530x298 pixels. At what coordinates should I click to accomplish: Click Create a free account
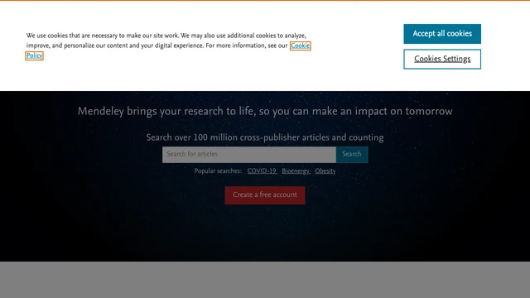[265, 195]
